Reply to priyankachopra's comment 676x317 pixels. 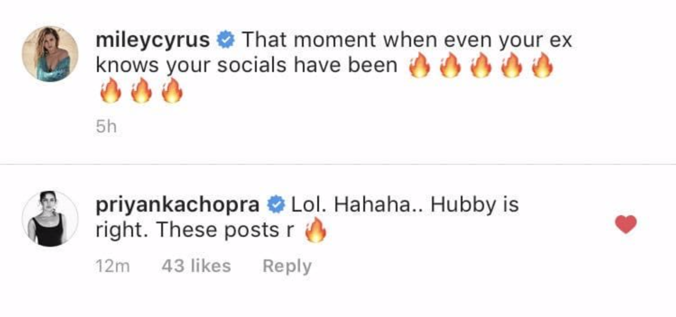coord(287,266)
